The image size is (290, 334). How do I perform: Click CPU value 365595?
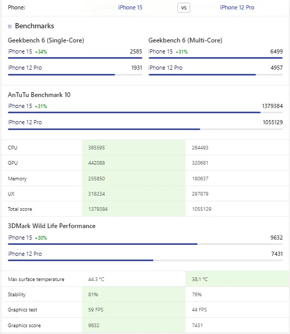97,148
